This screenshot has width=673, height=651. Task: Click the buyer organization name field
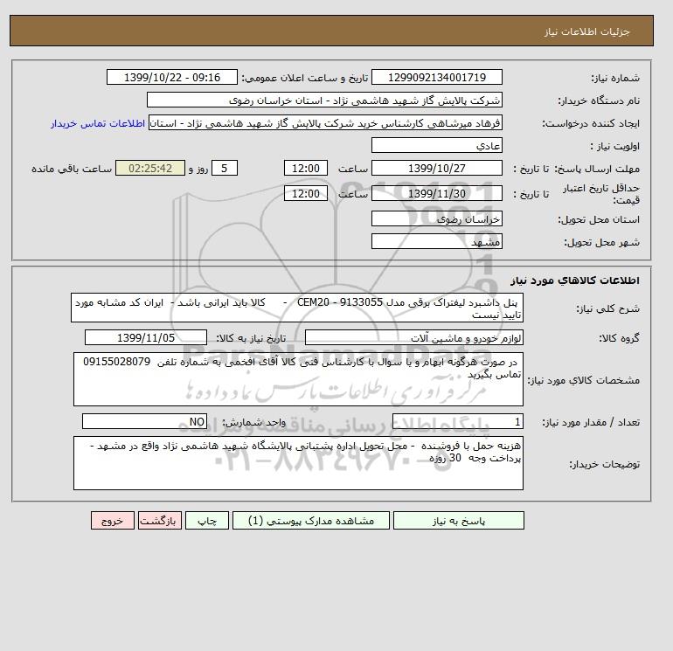(324, 100)
